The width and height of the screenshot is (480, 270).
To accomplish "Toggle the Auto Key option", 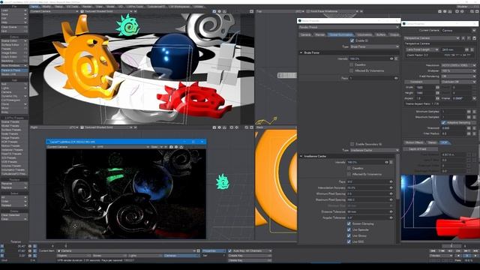I will click(x=230, y=251).
